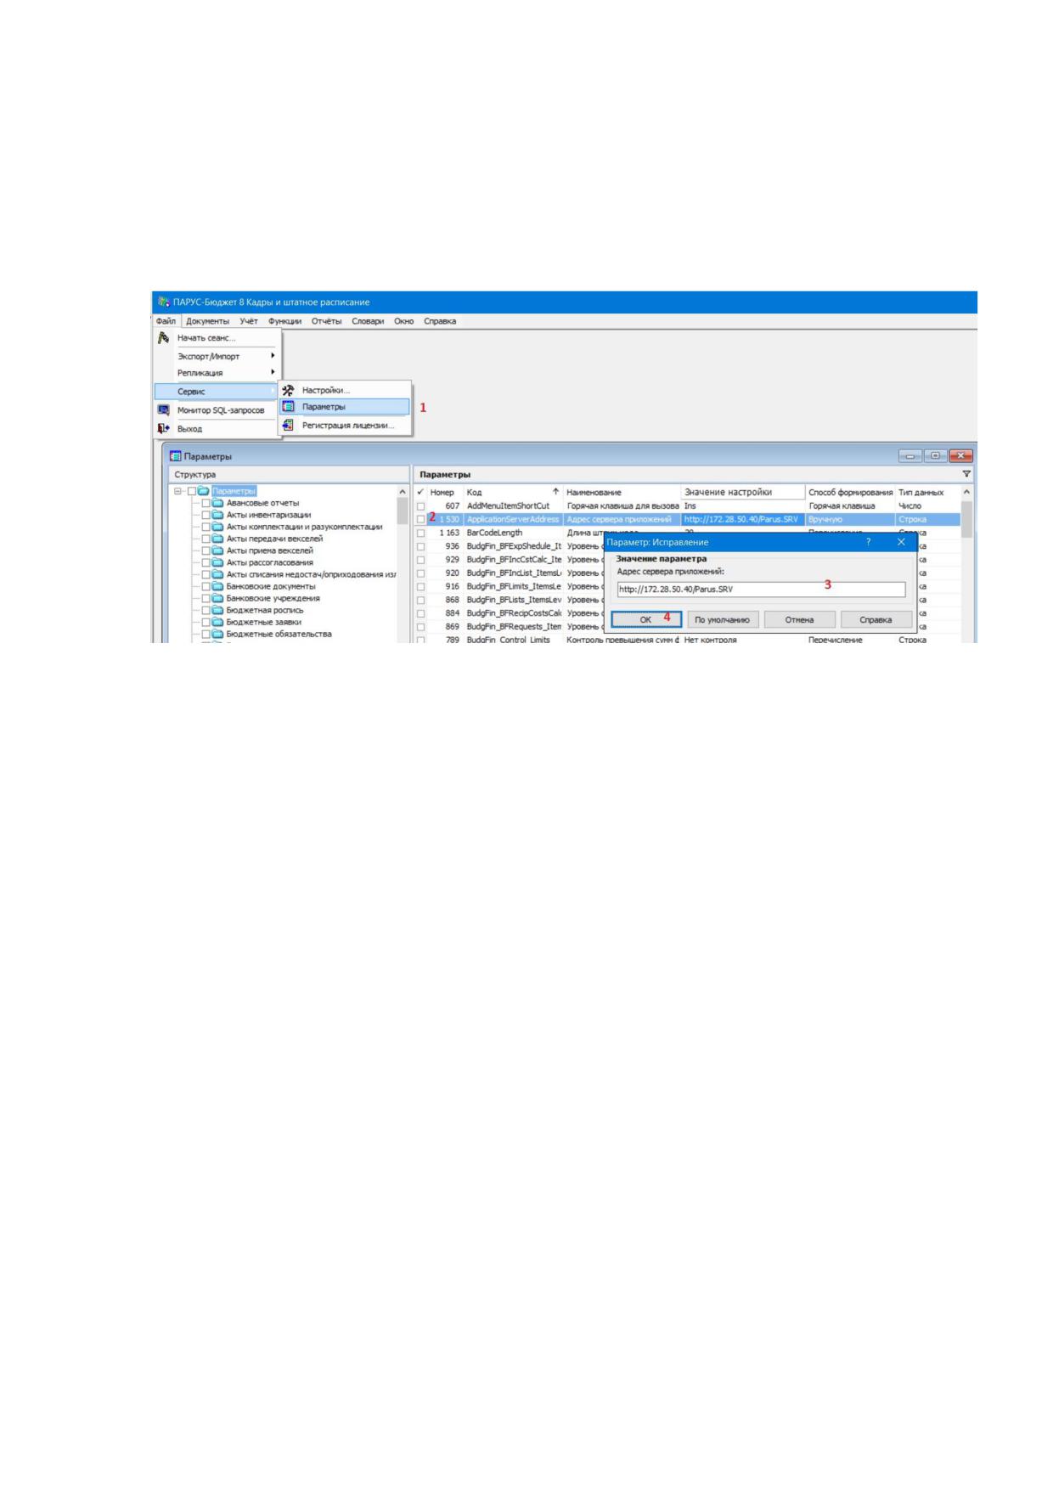Viewport: 1053px width, 1490px height.
Task: Click the Выход door icon
Action: pyautogui.click(x=164, y=429)
